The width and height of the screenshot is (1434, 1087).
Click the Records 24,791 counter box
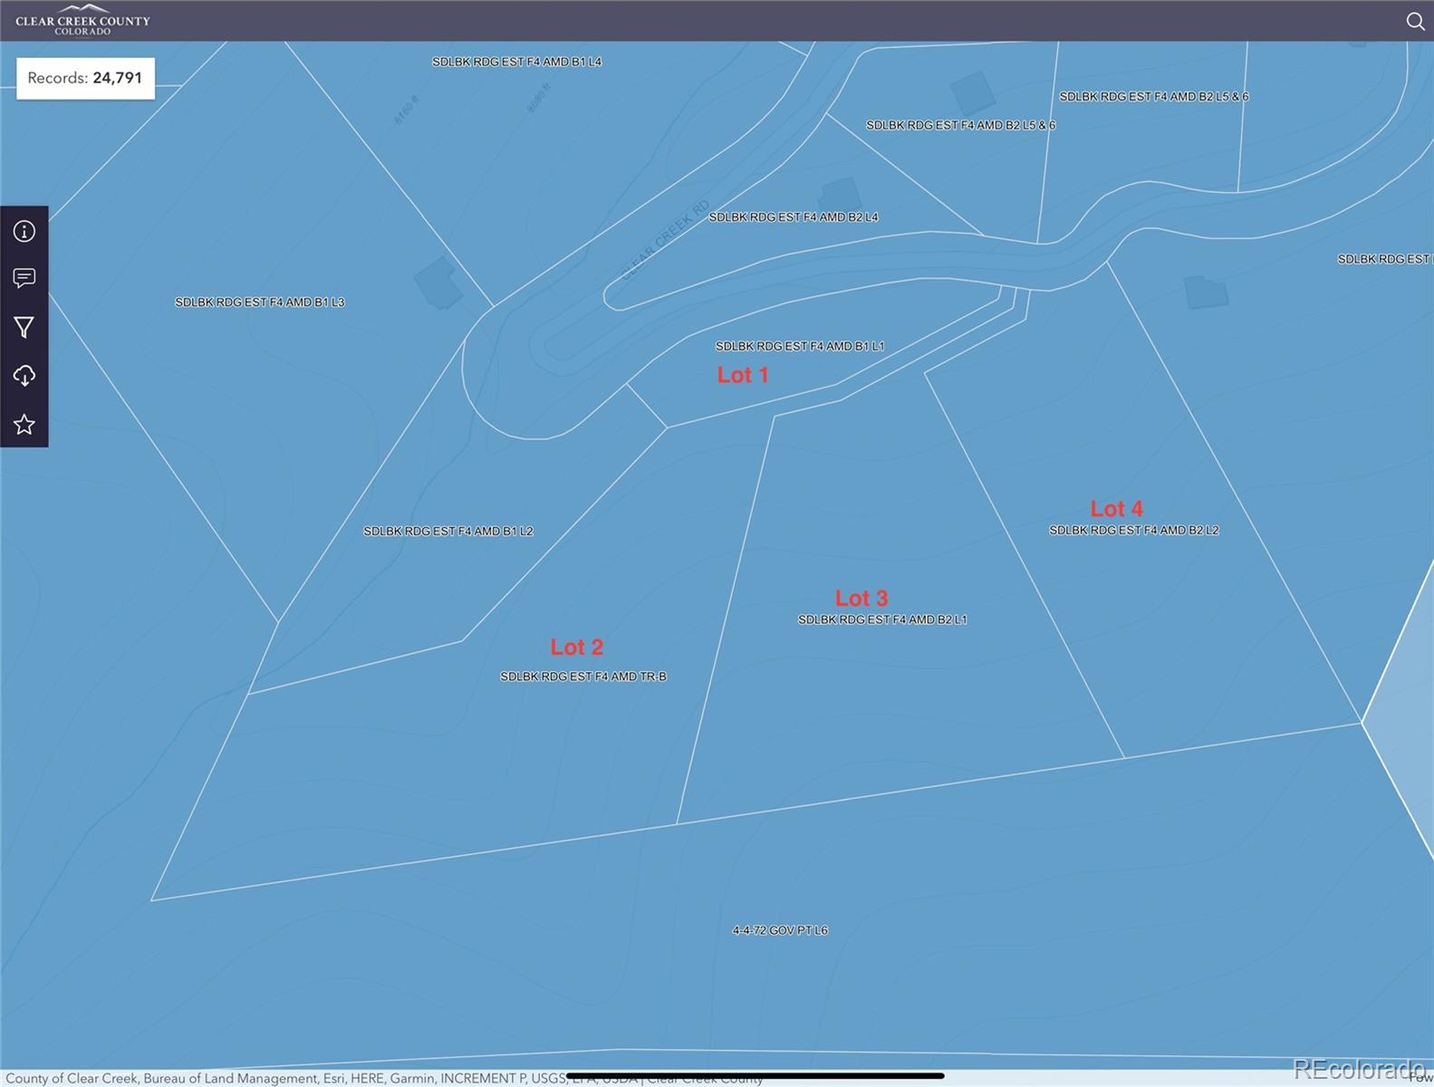pos(85,78)
